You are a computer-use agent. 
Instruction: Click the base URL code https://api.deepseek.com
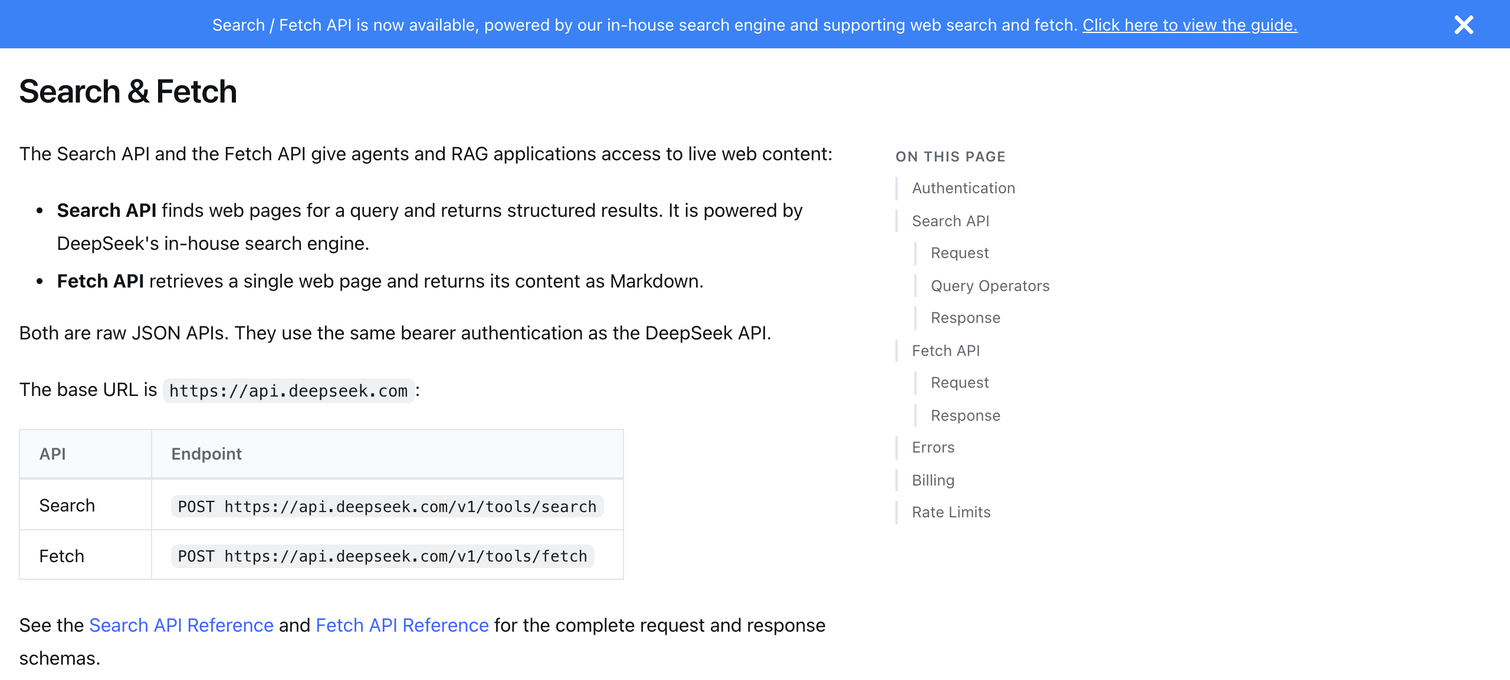(x=288, y=391)
